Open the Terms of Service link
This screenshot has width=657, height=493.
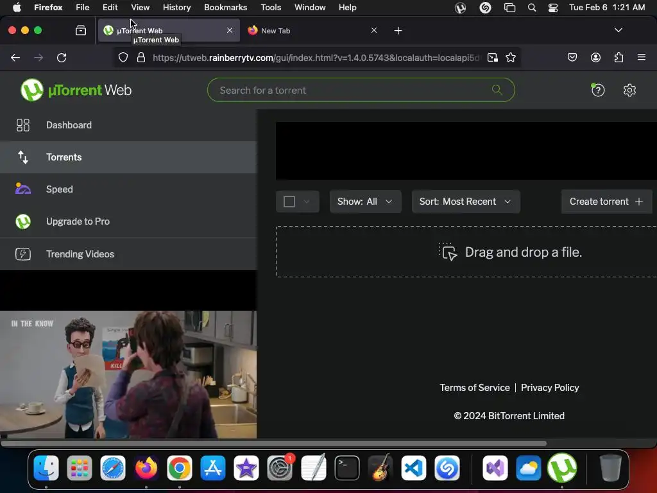point(475,387)
